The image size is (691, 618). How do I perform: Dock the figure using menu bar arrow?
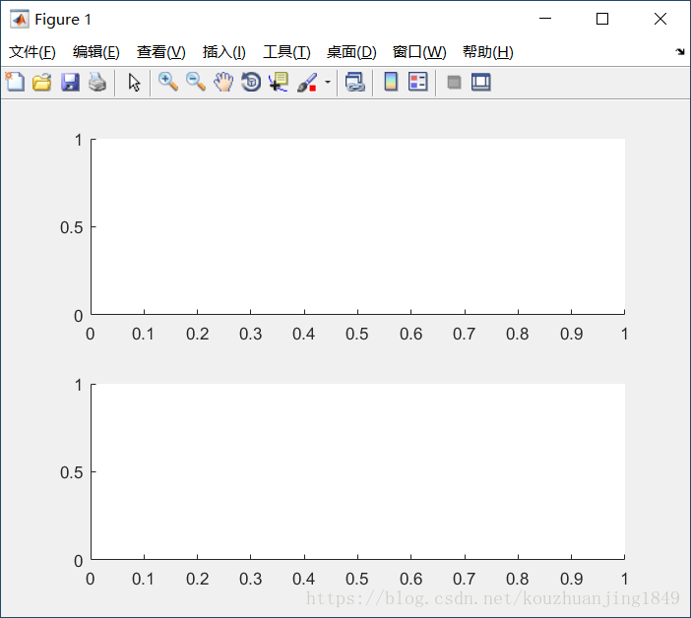[680, 52]
